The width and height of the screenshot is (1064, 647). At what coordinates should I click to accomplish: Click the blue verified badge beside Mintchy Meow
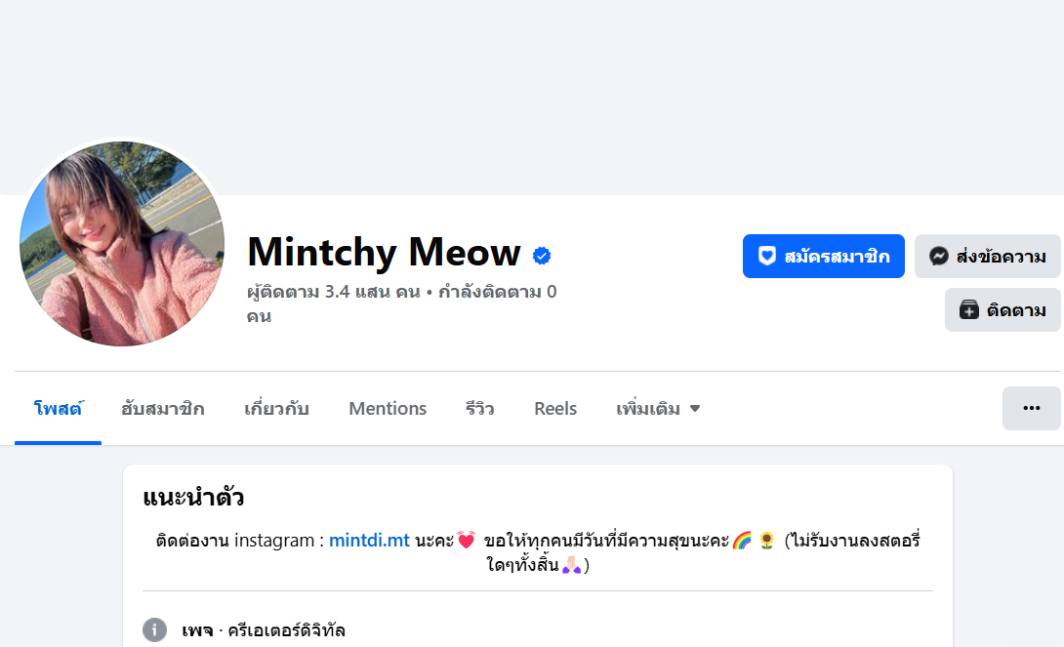tap(542, 256)
